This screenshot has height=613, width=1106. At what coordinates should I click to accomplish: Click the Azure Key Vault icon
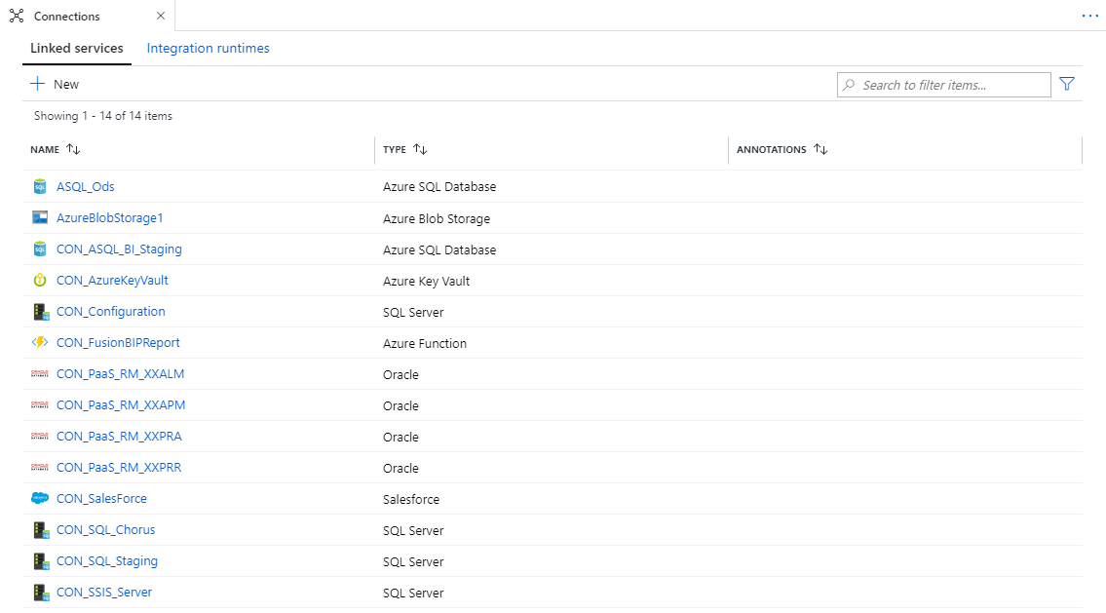40,281
